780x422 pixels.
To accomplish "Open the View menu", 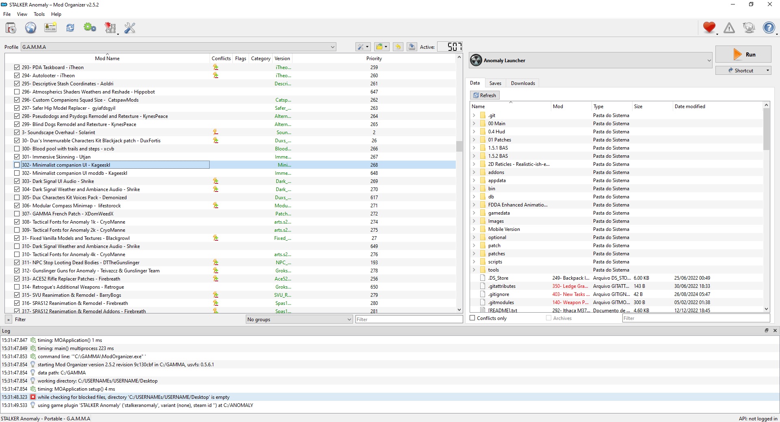I will [22, 14].
